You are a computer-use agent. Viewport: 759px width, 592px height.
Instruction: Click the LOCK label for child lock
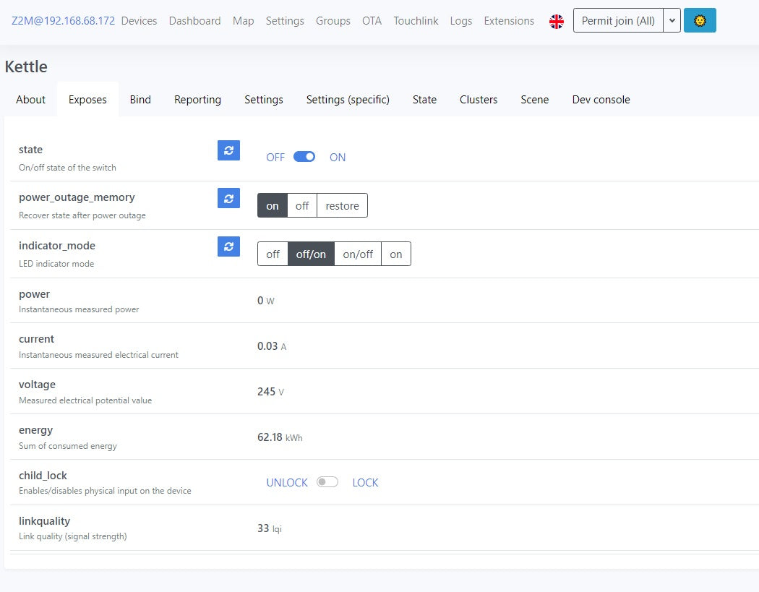point(365,483)
